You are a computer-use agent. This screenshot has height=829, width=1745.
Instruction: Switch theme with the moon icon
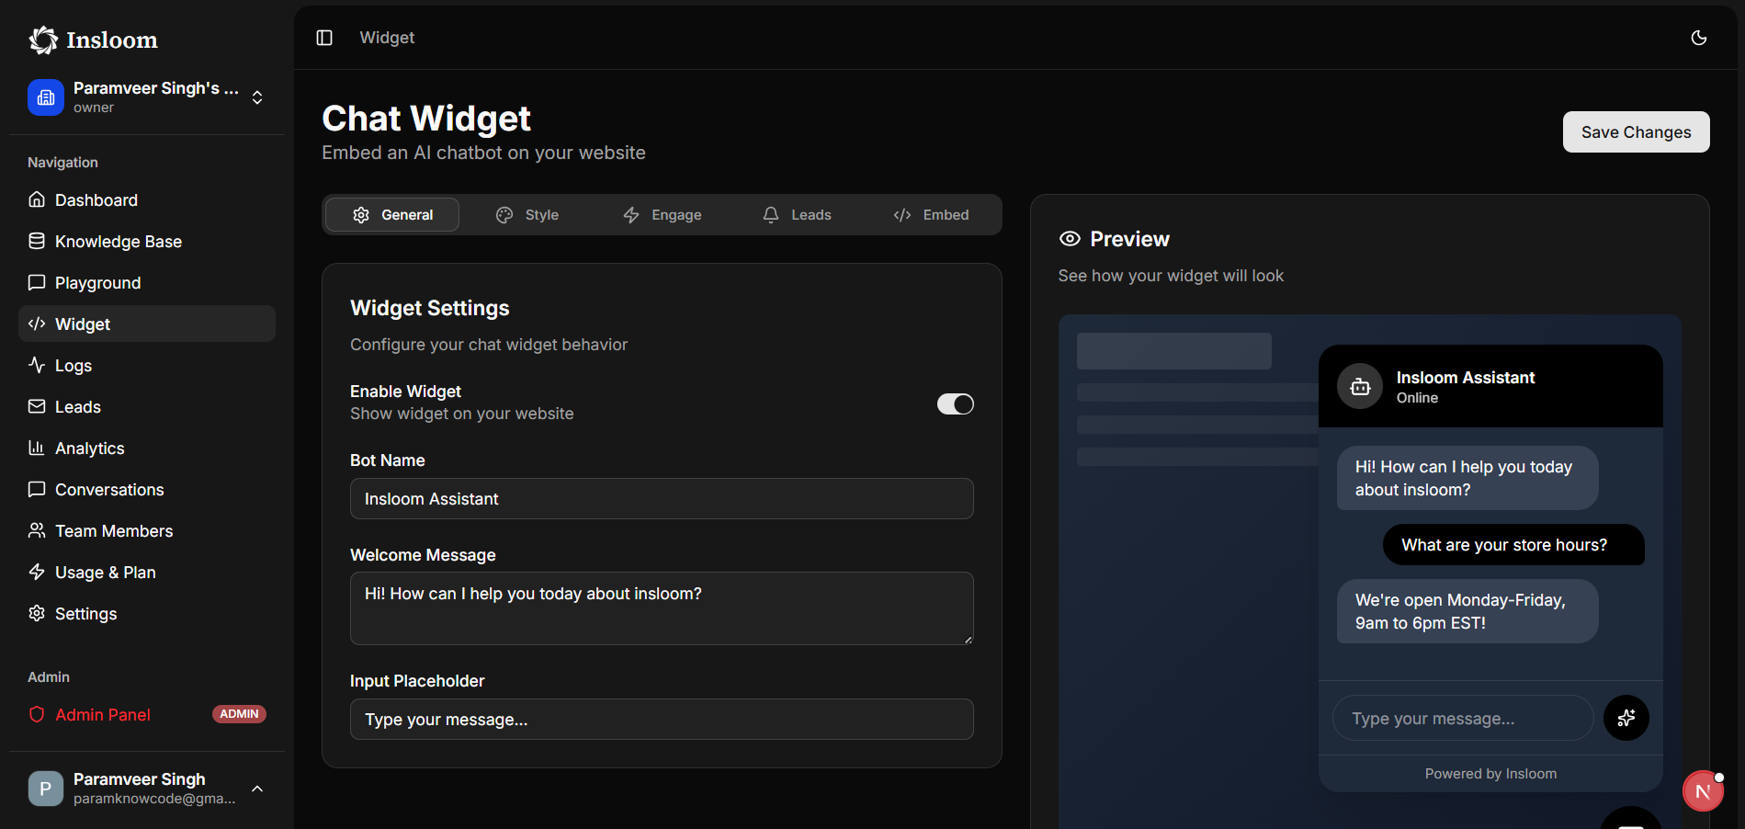tap(1699, 38)
